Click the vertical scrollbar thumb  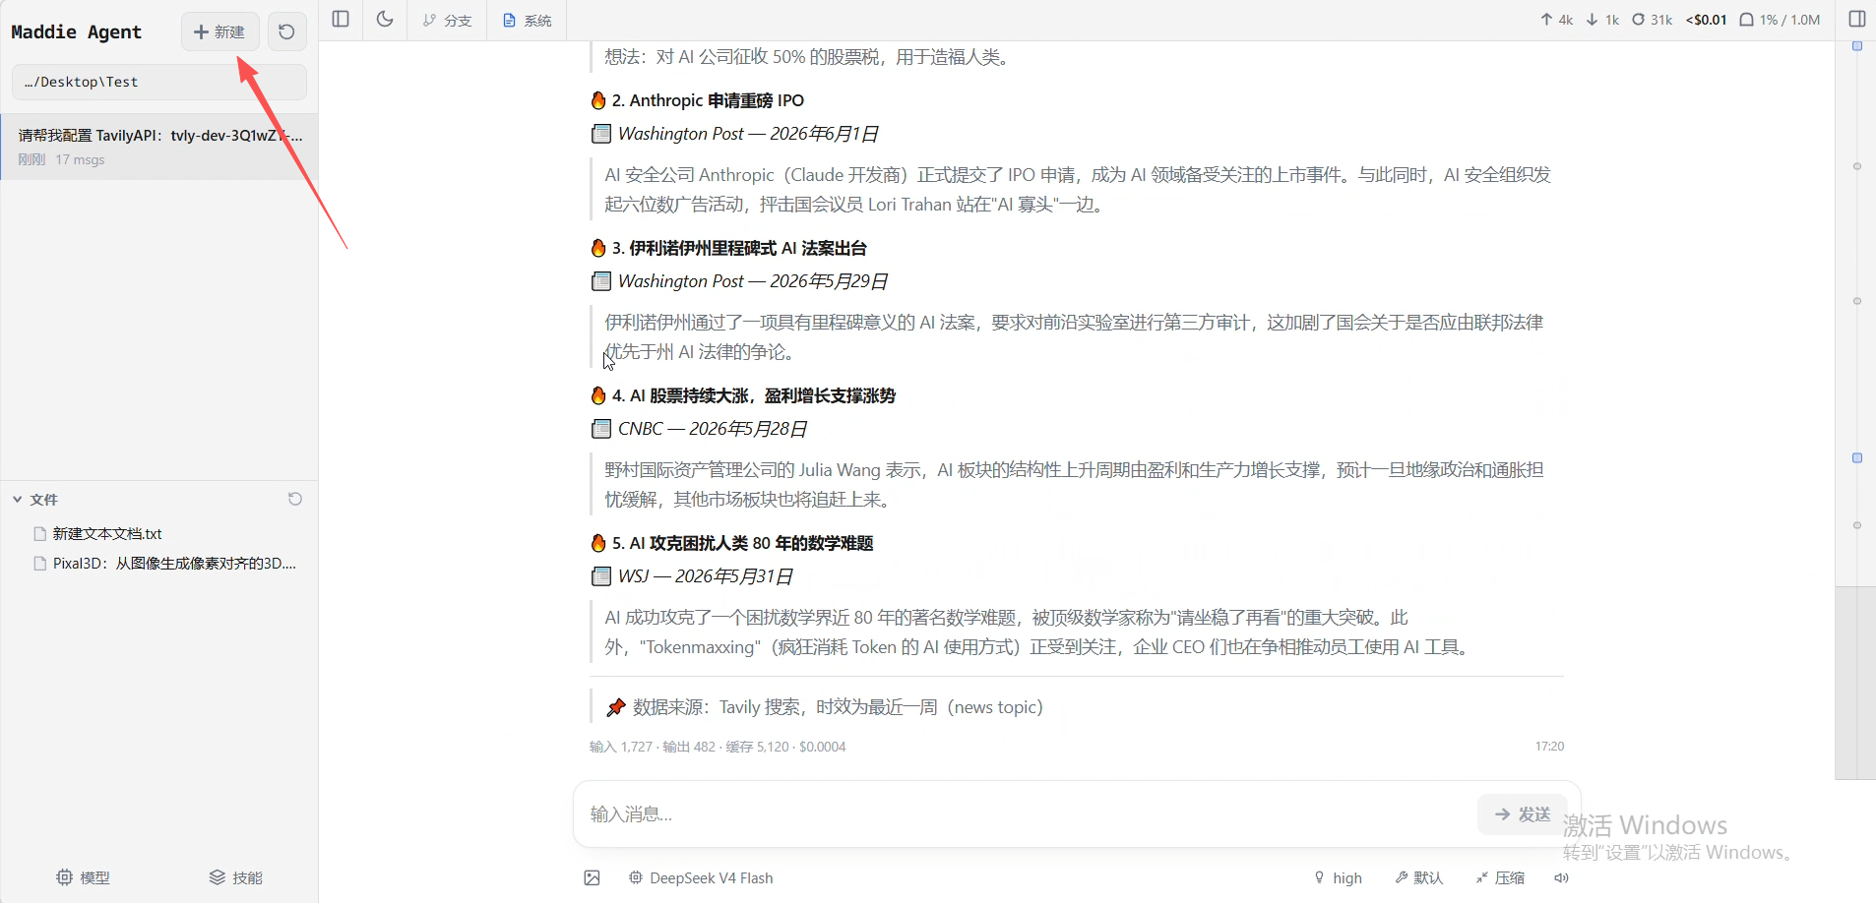pyautogui.click(x=1855, y=683)
